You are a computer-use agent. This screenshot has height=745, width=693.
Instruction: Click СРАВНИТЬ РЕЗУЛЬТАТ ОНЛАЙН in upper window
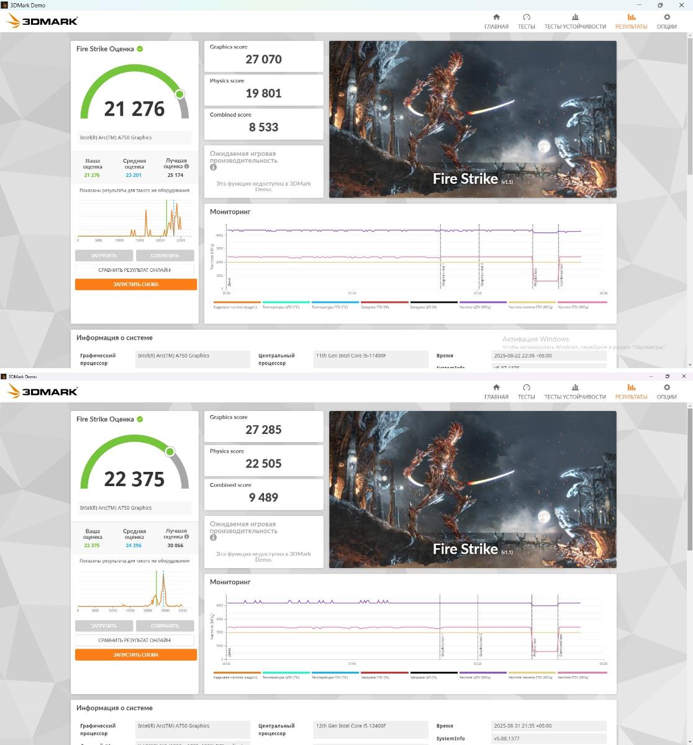[135, 270]
